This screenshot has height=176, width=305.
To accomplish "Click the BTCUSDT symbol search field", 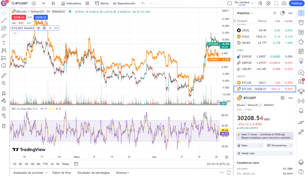I will click(21, 3).
